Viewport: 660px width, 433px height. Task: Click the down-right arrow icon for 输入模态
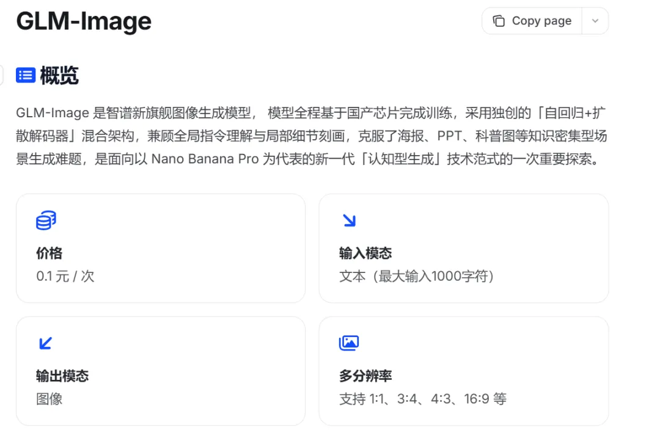(349, 220)
